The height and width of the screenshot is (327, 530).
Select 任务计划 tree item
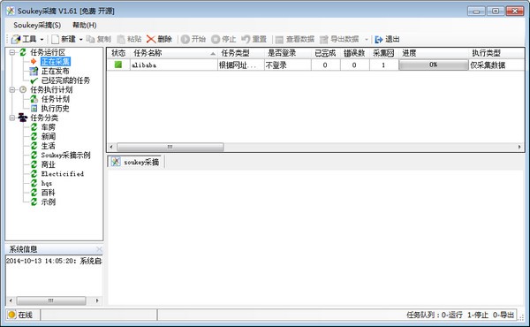pos(55,99)
